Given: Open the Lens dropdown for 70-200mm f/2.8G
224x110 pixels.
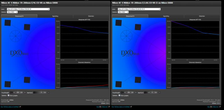Looking at the screenshot, I should pyautogui.click(x=139, y=9).
